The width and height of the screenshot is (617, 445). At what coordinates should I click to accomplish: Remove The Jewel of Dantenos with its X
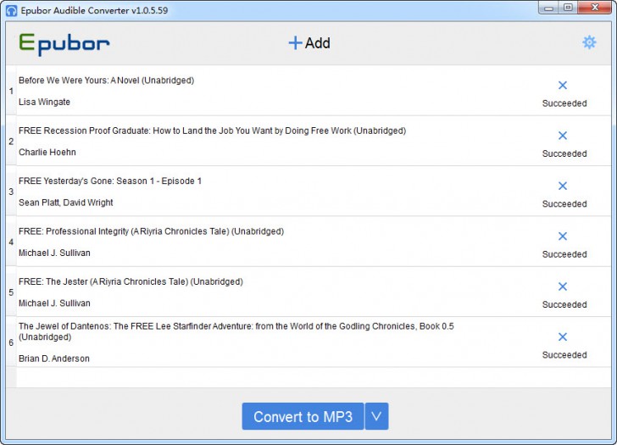(563, 337)
